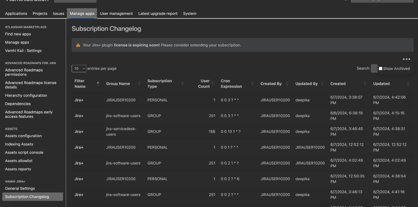Open the Latest upgrade report tab
The height and width of the screenshot is (207, 418).
click(158, 13)
